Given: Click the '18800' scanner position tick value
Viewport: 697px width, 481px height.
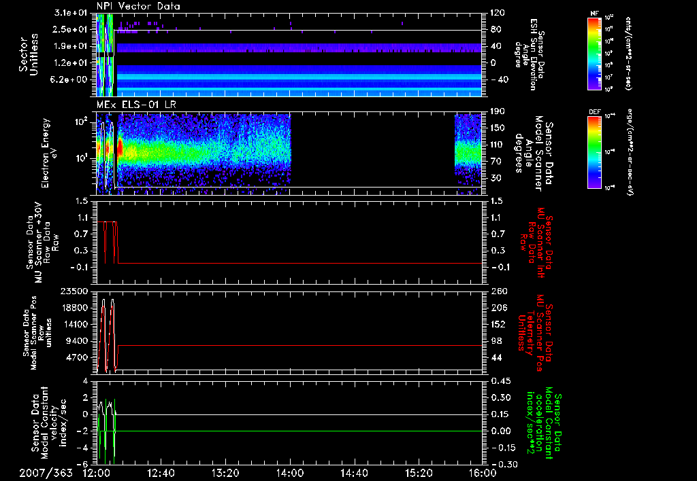Looking at the screenshot, I should (x=74, y=308).
